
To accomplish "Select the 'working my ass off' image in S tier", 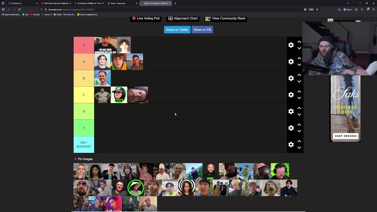I will tap(105, 45).
